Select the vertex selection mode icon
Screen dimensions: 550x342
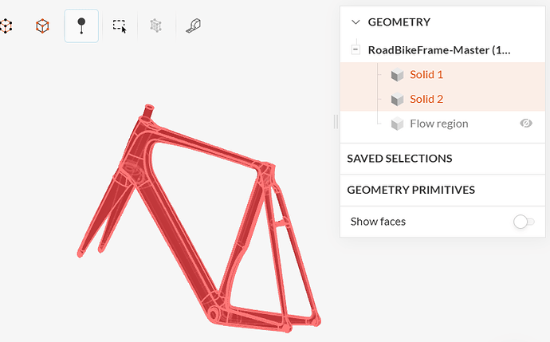[x=6, y=26]
